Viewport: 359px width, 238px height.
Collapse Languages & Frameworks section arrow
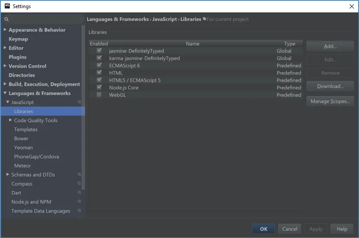(x=5, y=93)
